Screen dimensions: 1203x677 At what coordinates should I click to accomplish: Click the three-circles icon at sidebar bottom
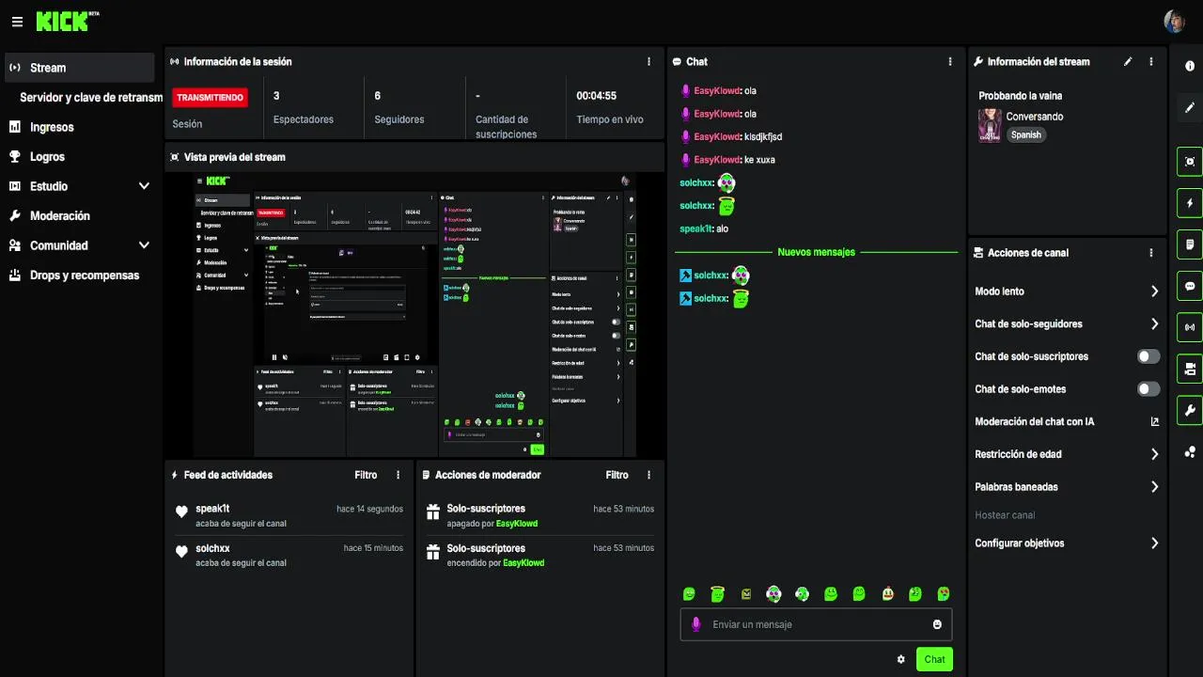pos(1190,452)
